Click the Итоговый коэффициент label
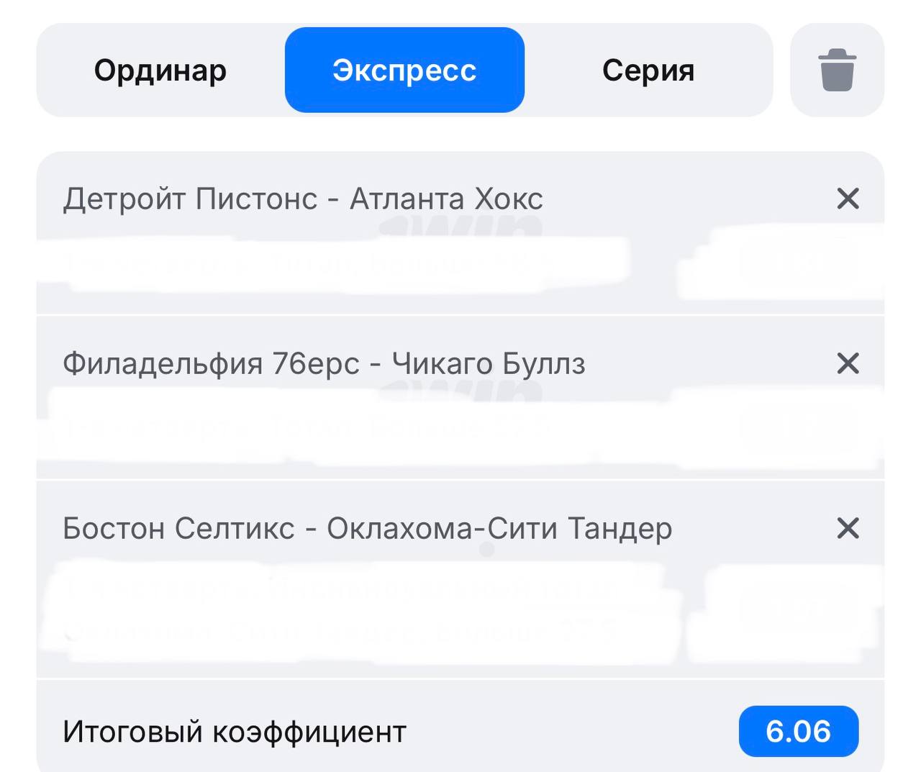The width and height of the screenshot is (921, 772). (x=235, y=732)
